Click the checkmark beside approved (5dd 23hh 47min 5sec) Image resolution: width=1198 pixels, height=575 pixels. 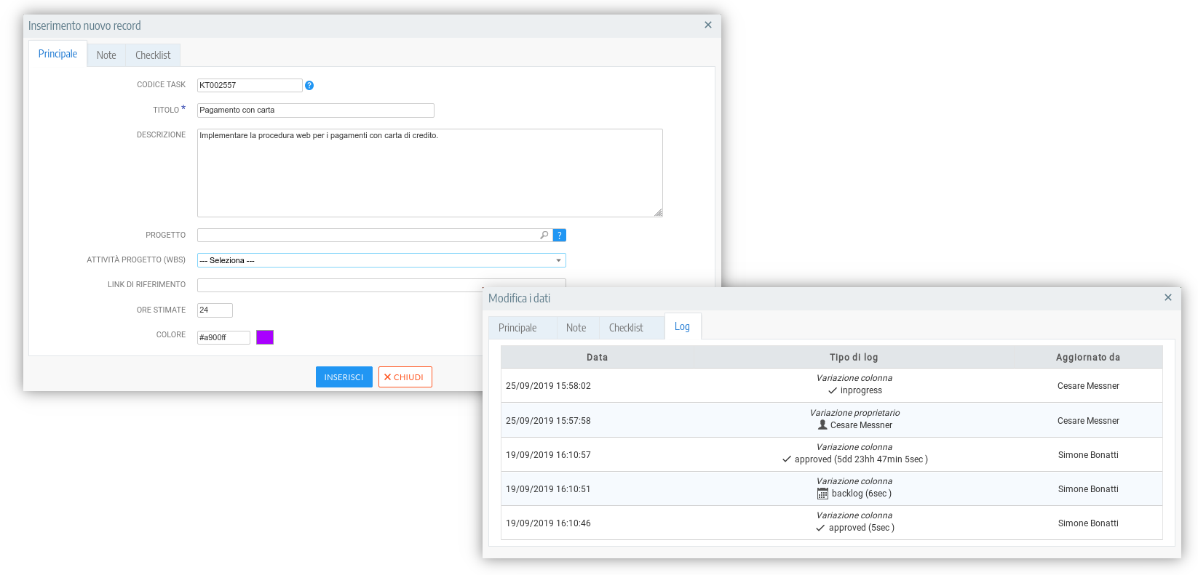[x=787, y=459]
